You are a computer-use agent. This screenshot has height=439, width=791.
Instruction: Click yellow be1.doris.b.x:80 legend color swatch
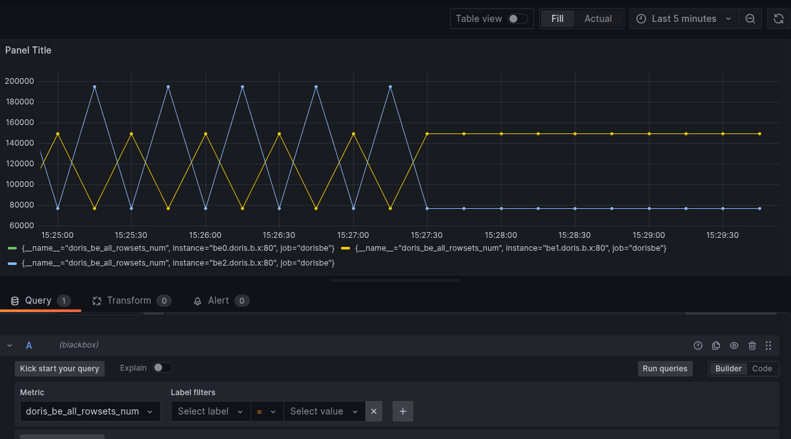point(345,248)
